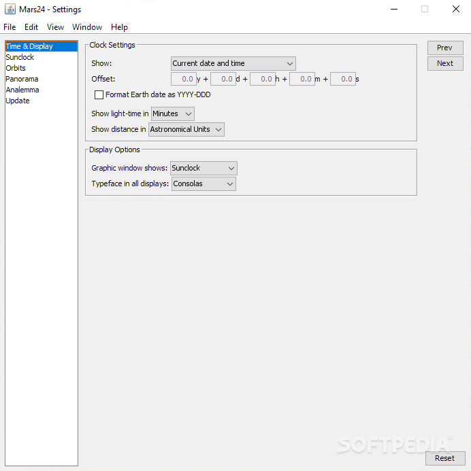Select Analemma in the settings list

(x=42, y=90)
